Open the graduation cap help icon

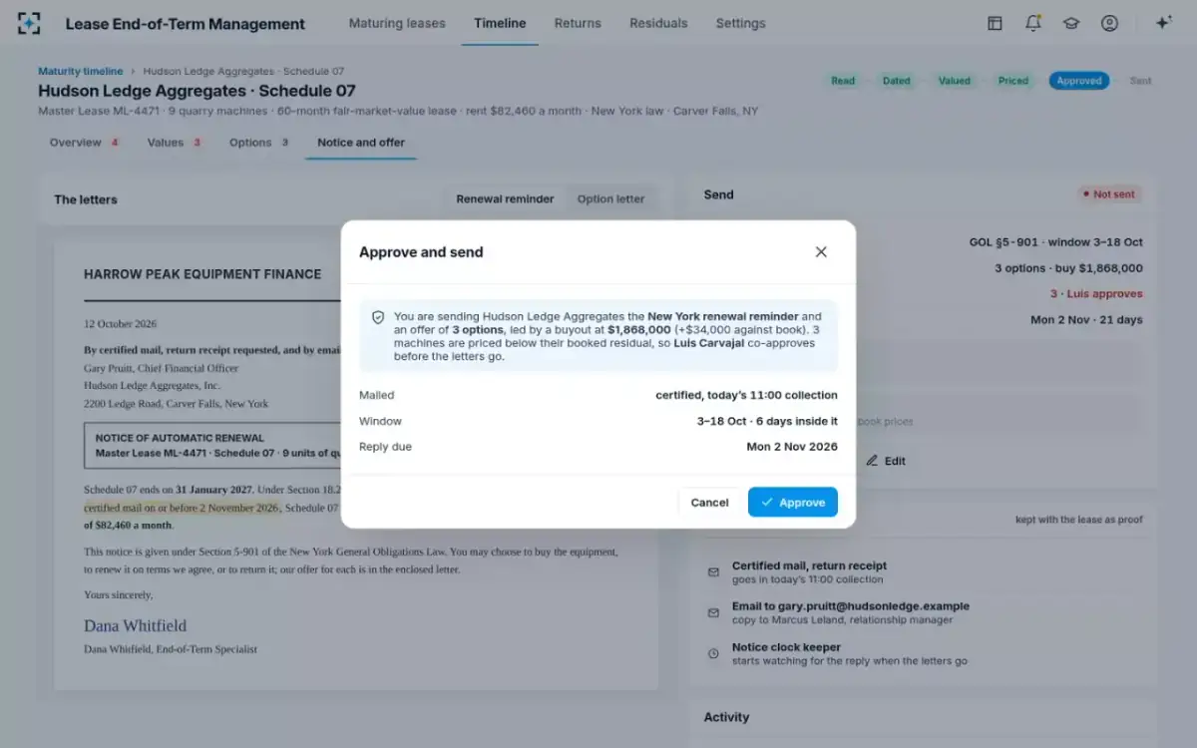[x=1071, y=23]
